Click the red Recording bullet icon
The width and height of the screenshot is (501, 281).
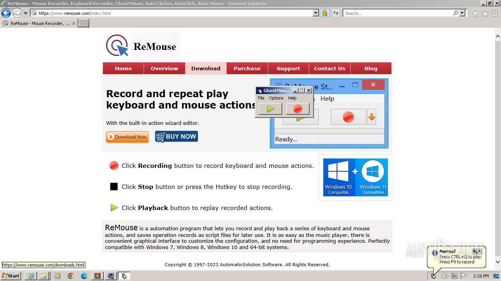[x=114, y=165]
